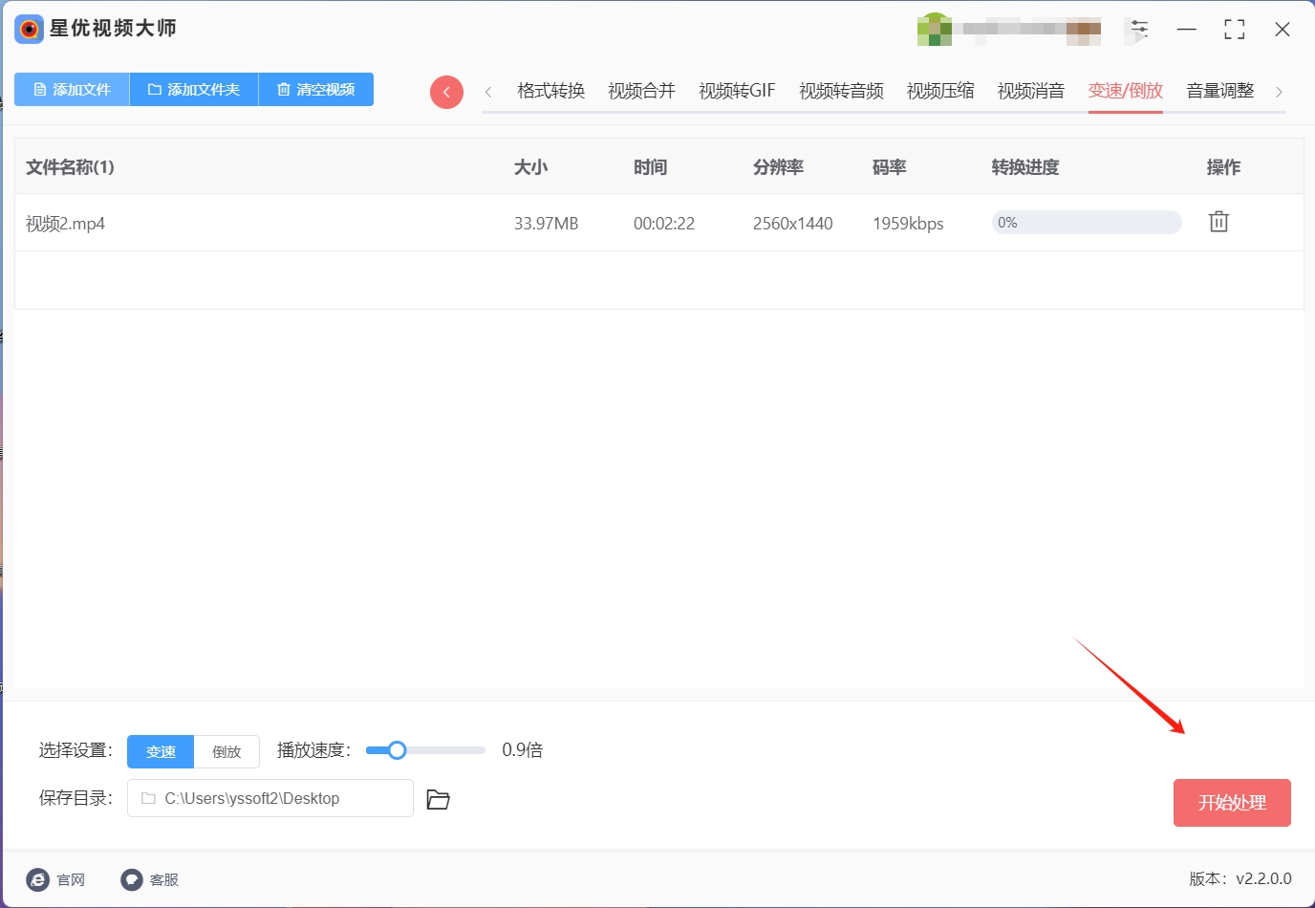1315x908 pixels.
Task: Click the 播放速度 slider handle
Action: point(397,750)
